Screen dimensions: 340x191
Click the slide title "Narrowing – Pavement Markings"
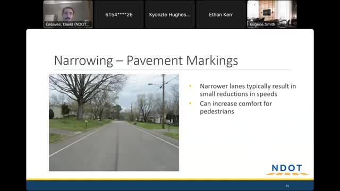146,60
